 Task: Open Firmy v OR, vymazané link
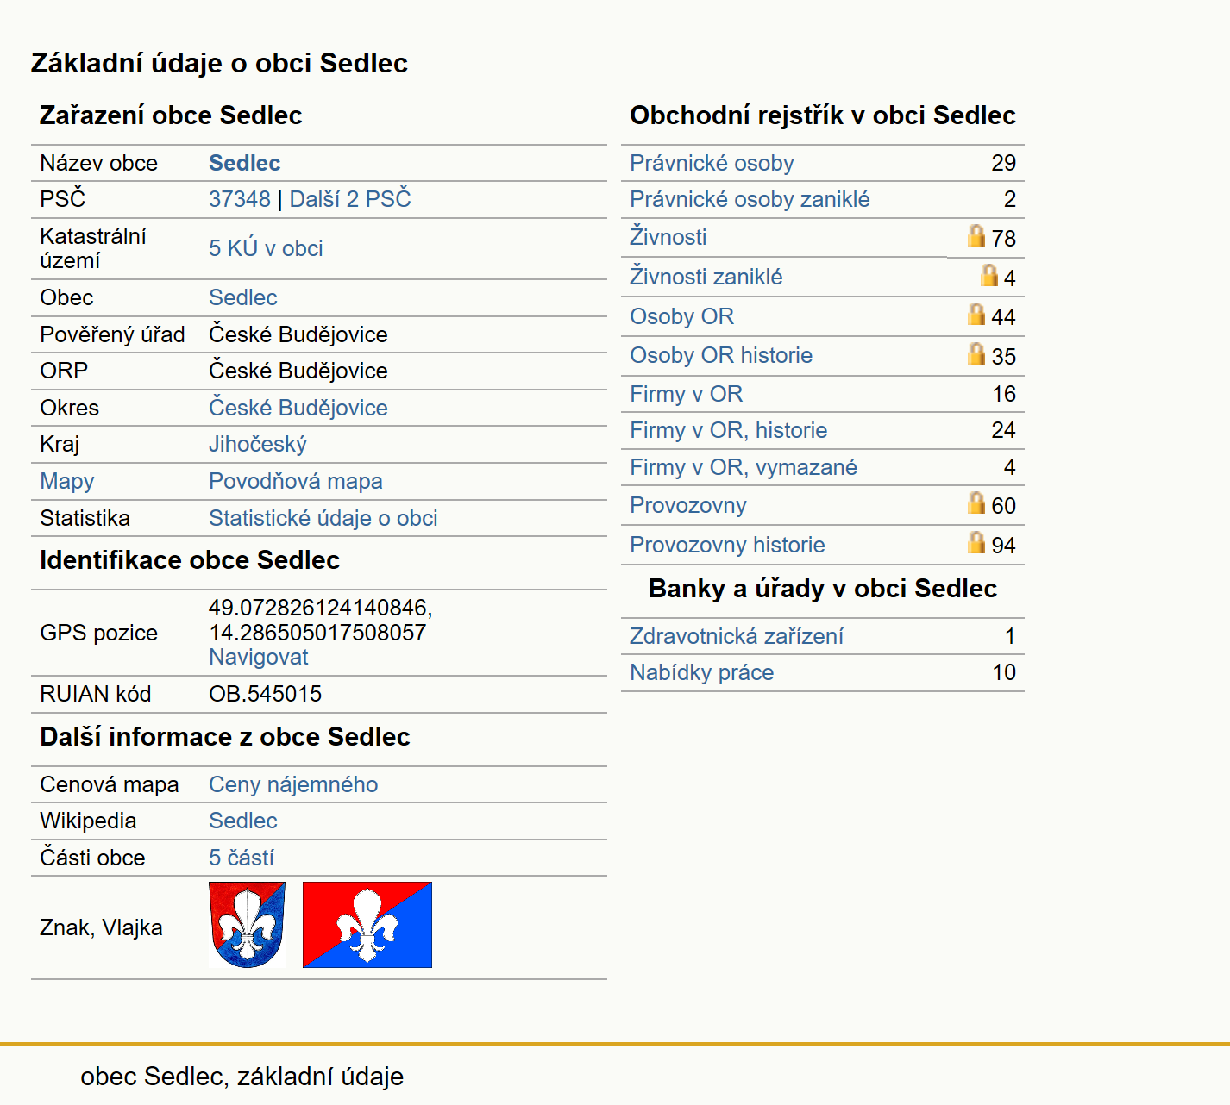[744, 467]
